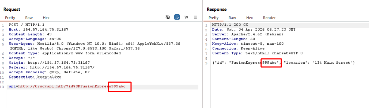Switch to the Request Pretty tab

click(10, 18)
